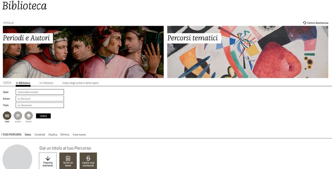Switch to the In Biblioteca tab
Screen dimensions: 332x169
(23, 83)
